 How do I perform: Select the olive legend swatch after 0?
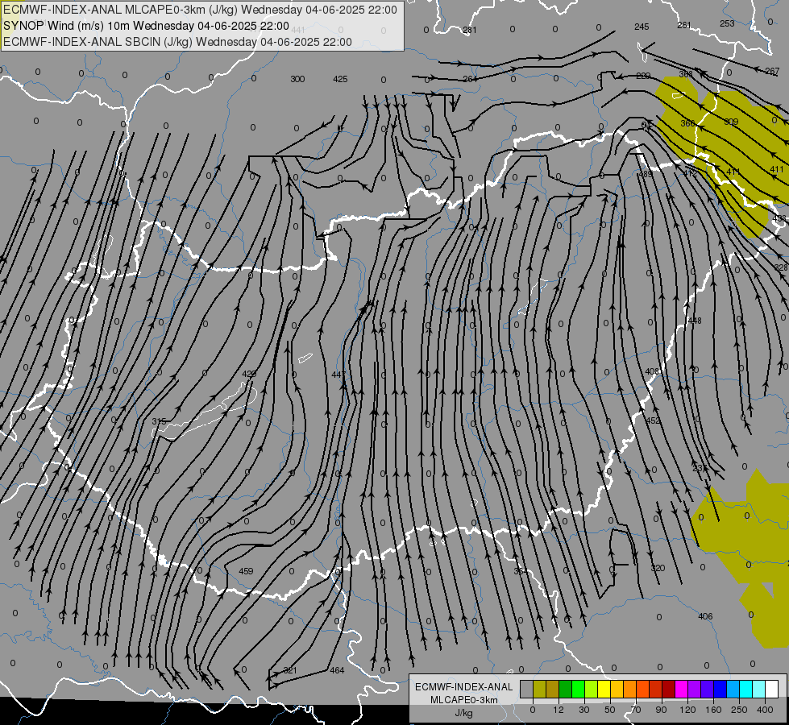(x=539, y=690)
